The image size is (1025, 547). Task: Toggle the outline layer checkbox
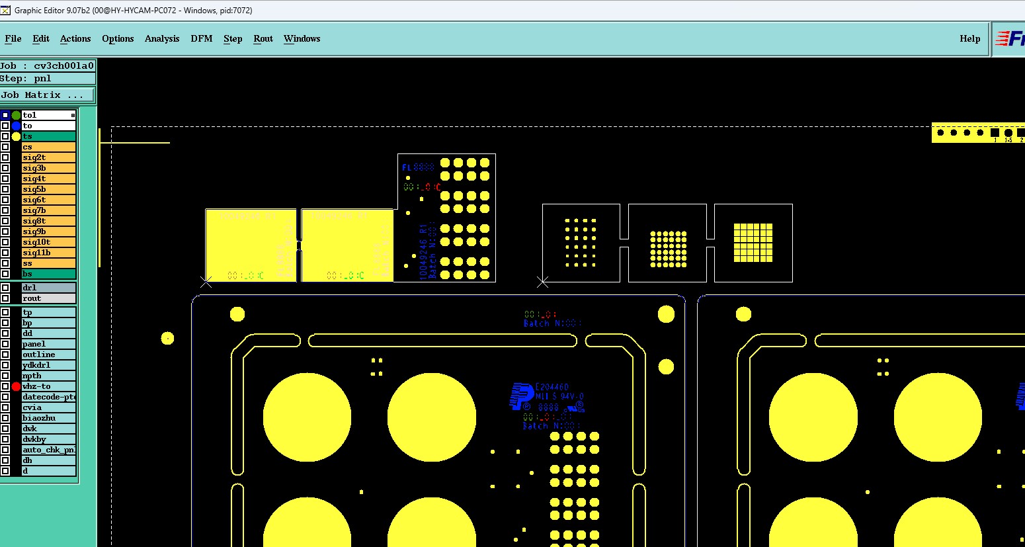[5, 355]
